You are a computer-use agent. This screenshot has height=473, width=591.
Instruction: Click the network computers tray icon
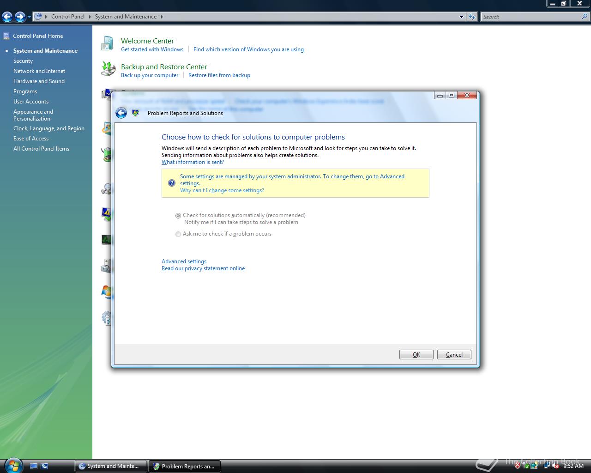pyautogui.click(x=547, y=466)
